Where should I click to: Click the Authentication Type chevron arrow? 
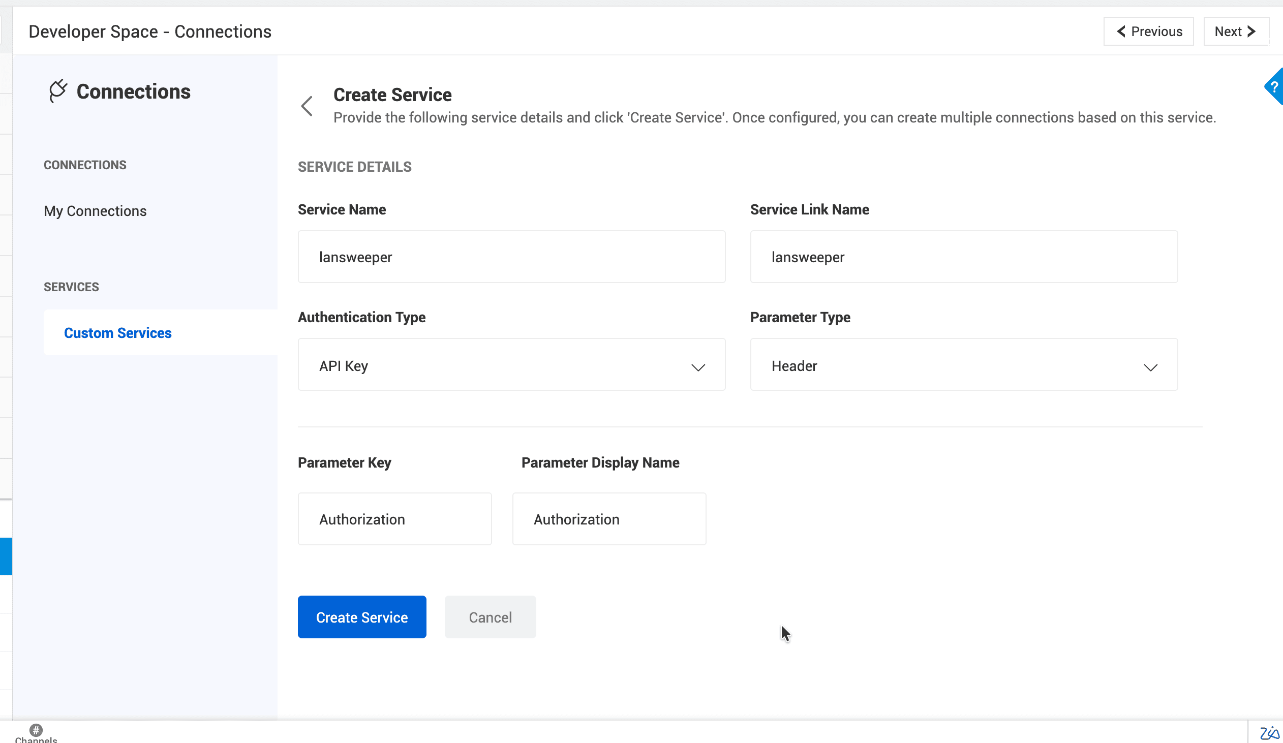coord(698,367)
